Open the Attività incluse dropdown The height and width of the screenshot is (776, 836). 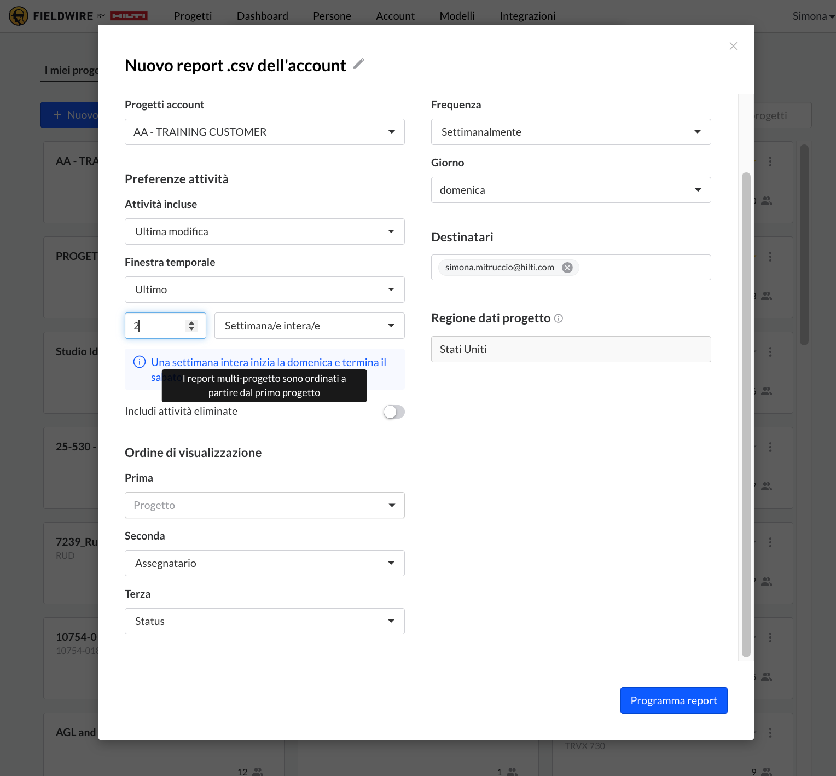(x=264, y=231)
